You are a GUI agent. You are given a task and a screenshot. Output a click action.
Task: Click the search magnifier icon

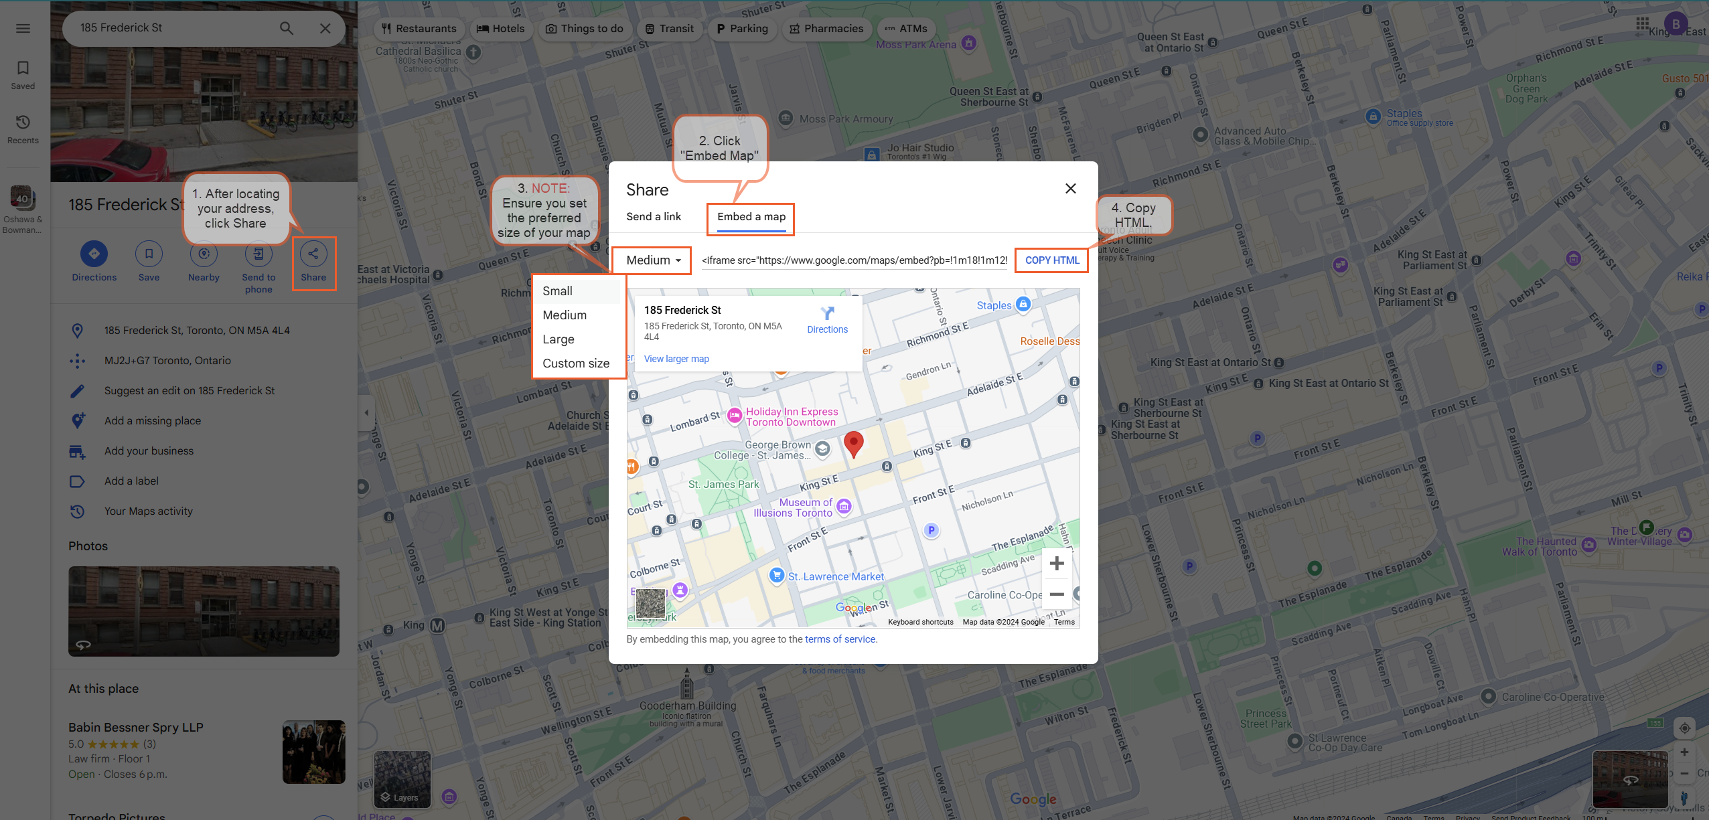286,28
